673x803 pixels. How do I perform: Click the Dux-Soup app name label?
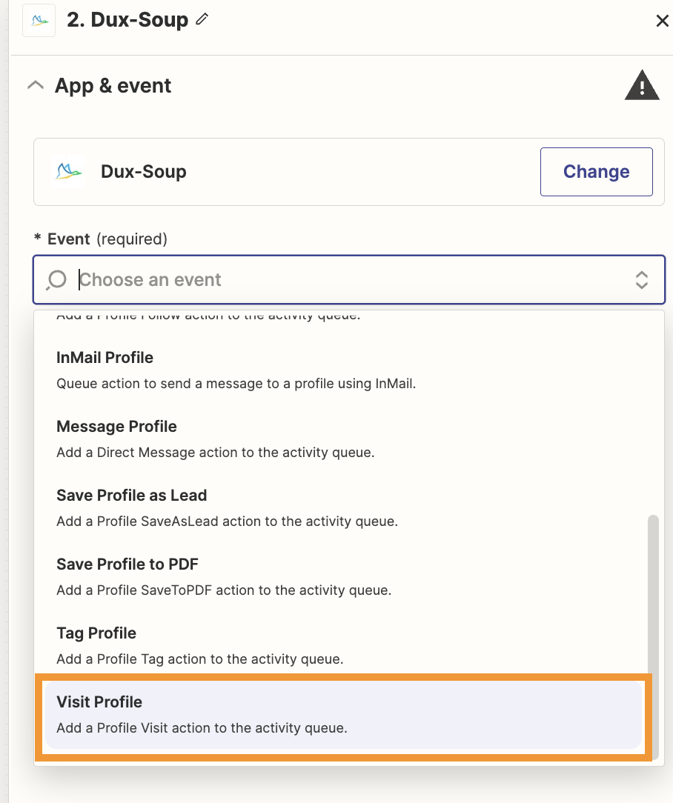click(144, 172)
